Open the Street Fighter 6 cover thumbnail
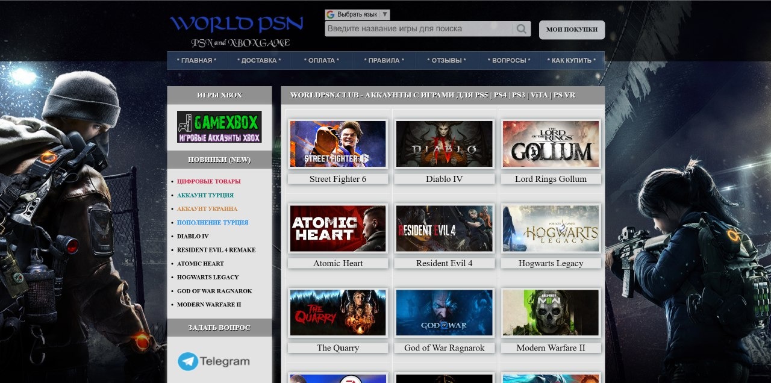 click(x=338, y=144)
